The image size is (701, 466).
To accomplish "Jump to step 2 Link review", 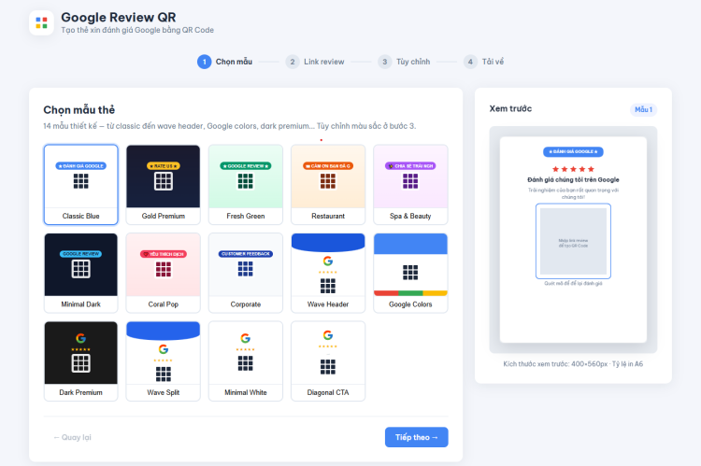I will (x=315, y=62).
